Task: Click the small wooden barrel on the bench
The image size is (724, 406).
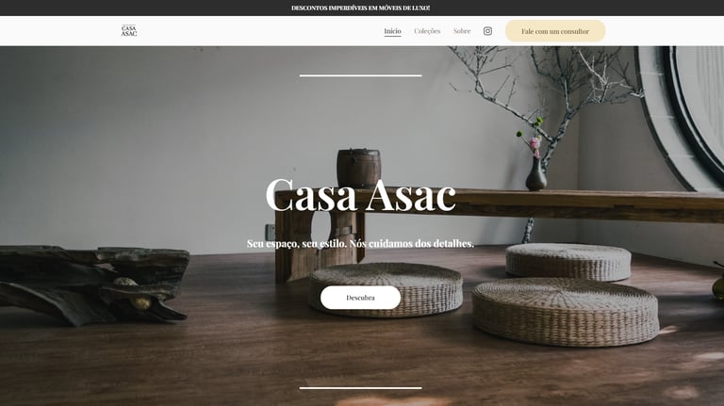Action: (x=359, y=167)
